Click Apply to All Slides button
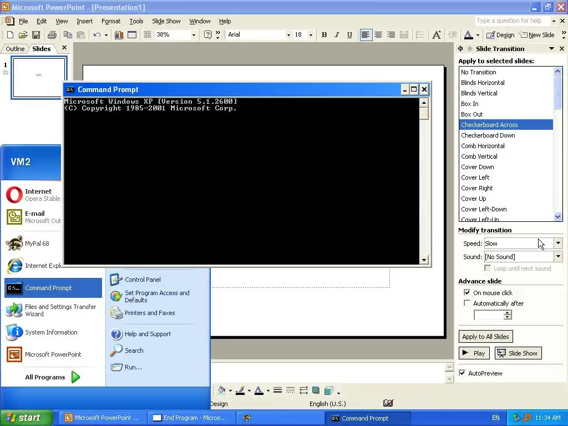The height and width of the screenshot is (426, 568). [x=485, y=337]
